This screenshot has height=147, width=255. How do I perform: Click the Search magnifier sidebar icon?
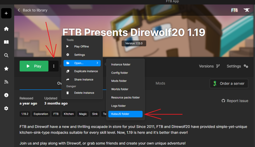coord(6,55)
